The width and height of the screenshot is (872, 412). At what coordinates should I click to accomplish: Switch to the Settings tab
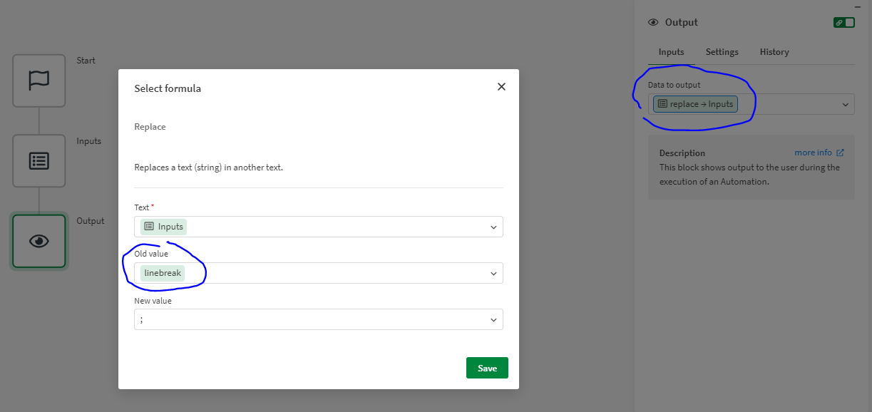pos(722,52)
